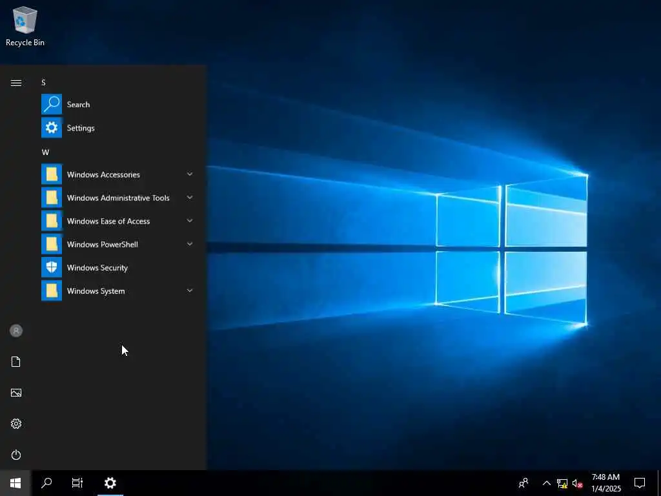Click Show desktop sliver at taskbar end
Screen dimensions: 661x496
659,483
